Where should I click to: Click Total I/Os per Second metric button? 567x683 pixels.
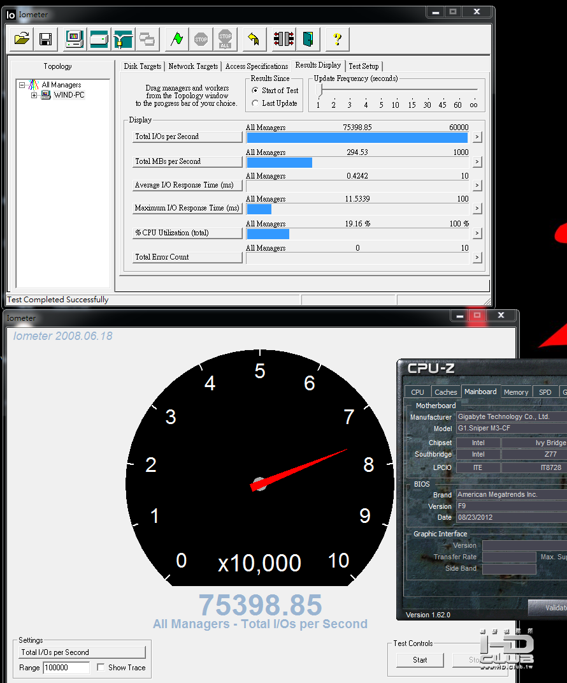187,136
